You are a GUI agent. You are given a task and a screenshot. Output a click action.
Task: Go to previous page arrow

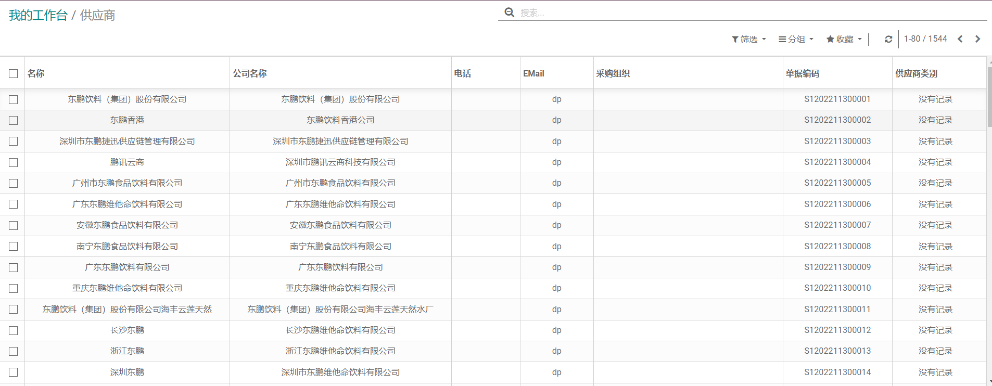pyautogui.click(x=960, y=39)
